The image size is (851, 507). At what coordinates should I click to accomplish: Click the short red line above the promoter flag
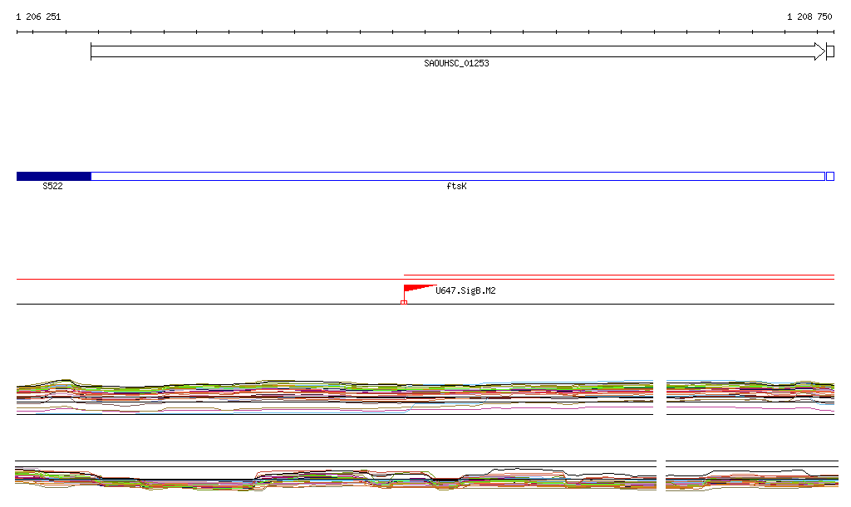point(618,275)
